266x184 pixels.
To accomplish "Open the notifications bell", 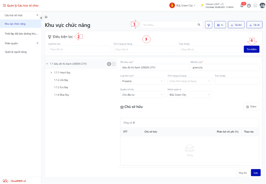I will (242, 6).
